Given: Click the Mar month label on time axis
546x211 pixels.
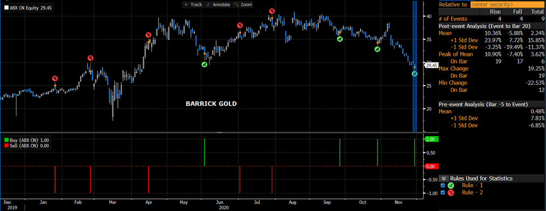Looking at the screenshot, I should 112,202.
